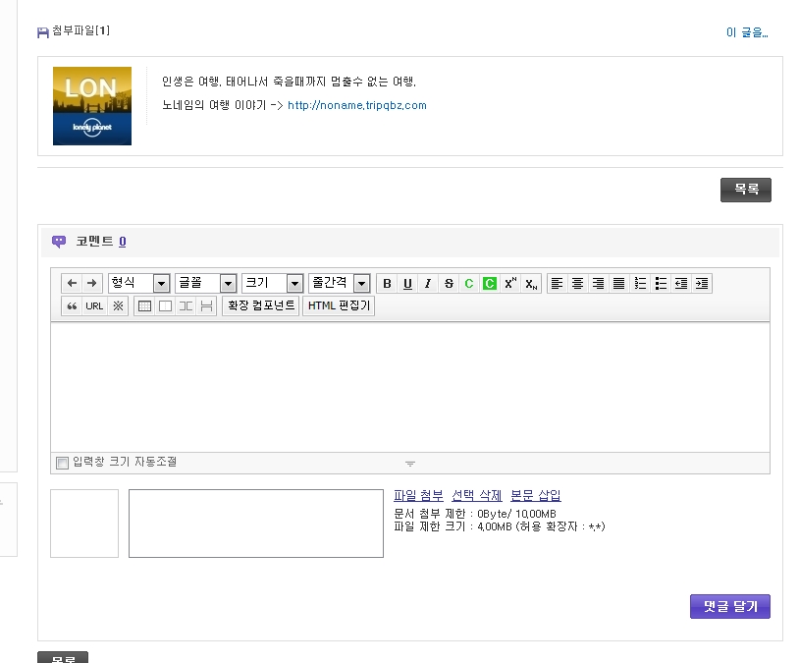
Task: Insert numbered list
Action: click(640, 284)
